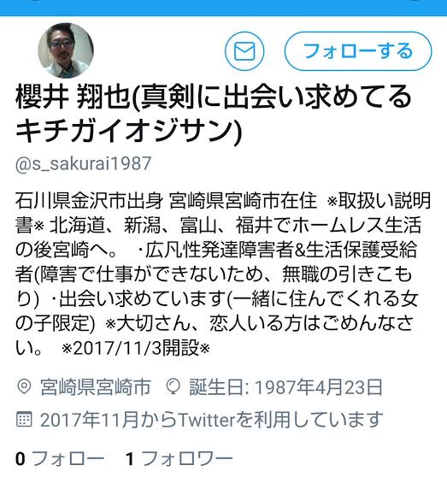Click the location pin icon
Viewport: 447px width, 501px height.
[x=23, y=387]
